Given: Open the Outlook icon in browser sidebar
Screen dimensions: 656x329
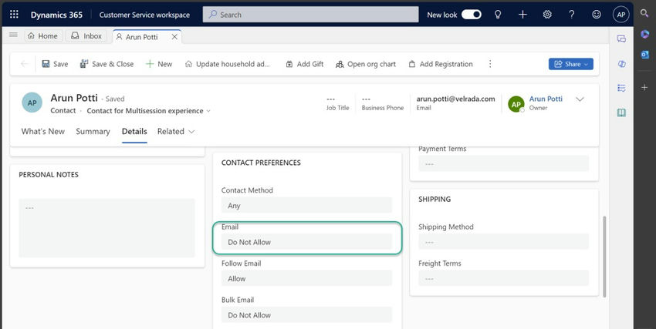Looking at the screenshot, I should (x=644, y=55).
